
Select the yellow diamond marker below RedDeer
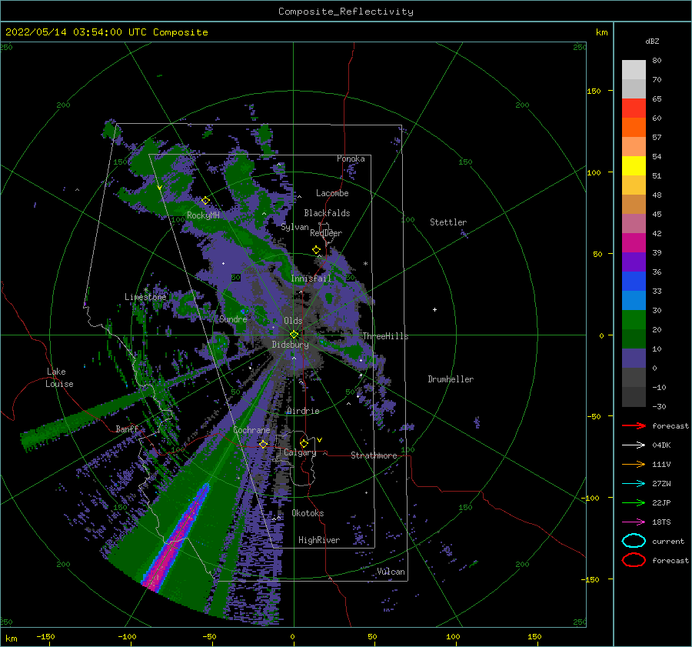tap(317, 250)
